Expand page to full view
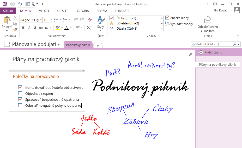The width and height of the screenshot is (242, 148). click(x=190, y=55)
